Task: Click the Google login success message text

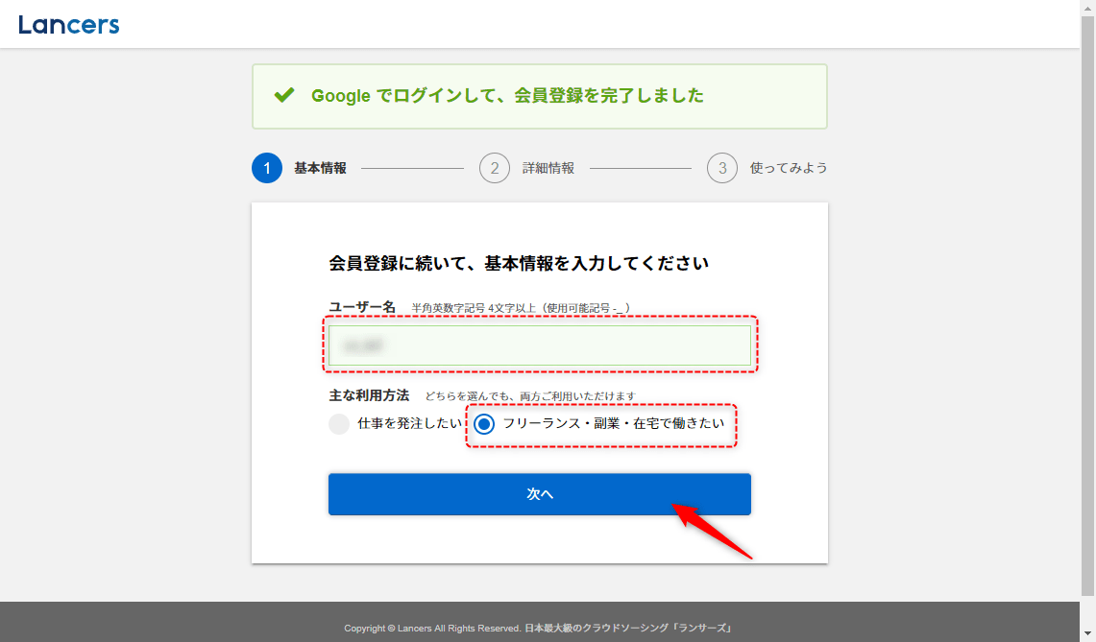Action: 507,96
